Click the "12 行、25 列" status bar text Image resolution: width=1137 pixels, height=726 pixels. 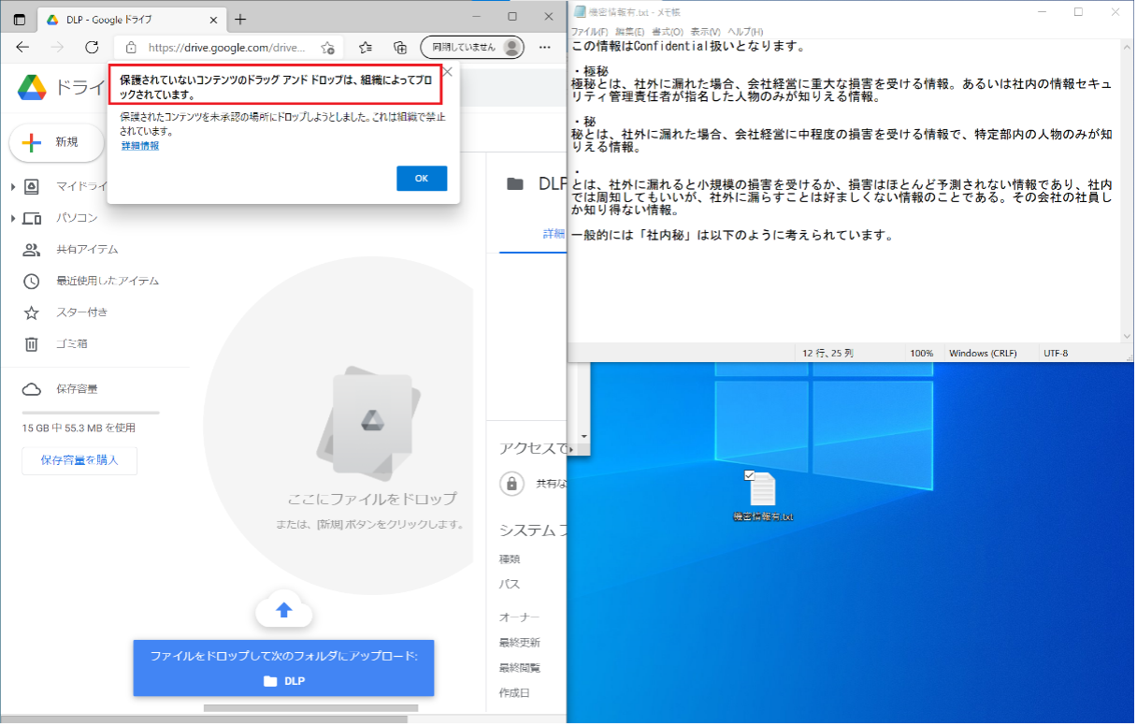[x=828, y=354]
